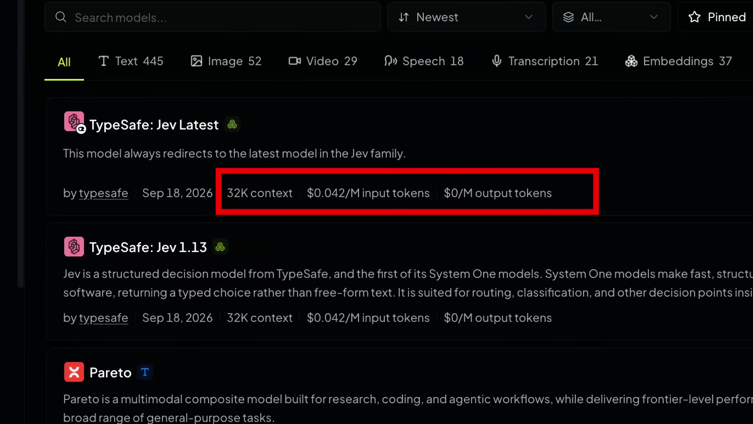Click embeddings badge next to Jev 1.13
Screen dimensions: 753x424
220,247
